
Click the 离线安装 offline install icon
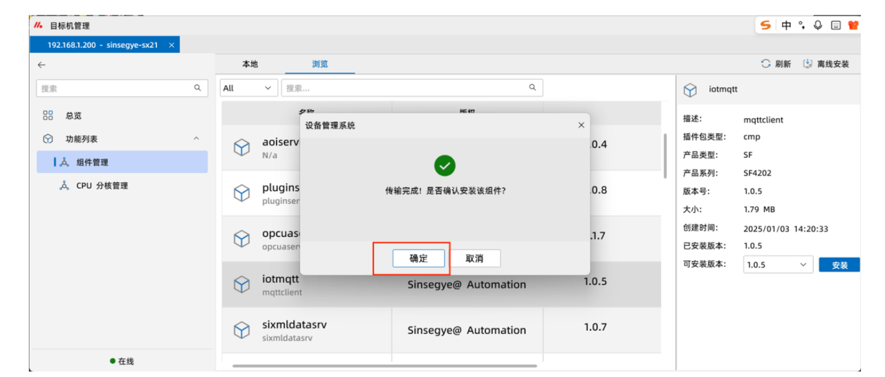(808, 64)
